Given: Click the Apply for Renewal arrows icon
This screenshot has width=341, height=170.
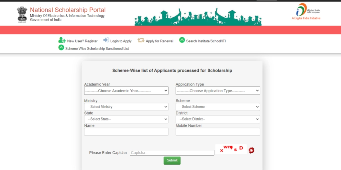Looking at the screenshot, I should (x=141, y=40).
